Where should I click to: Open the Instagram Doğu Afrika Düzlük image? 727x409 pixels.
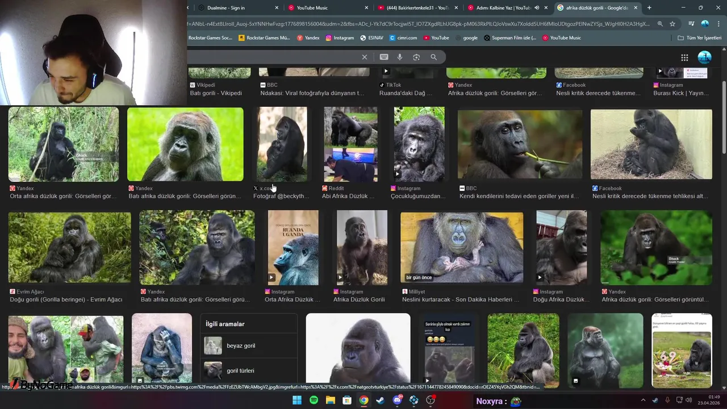(x=562, y=248)
